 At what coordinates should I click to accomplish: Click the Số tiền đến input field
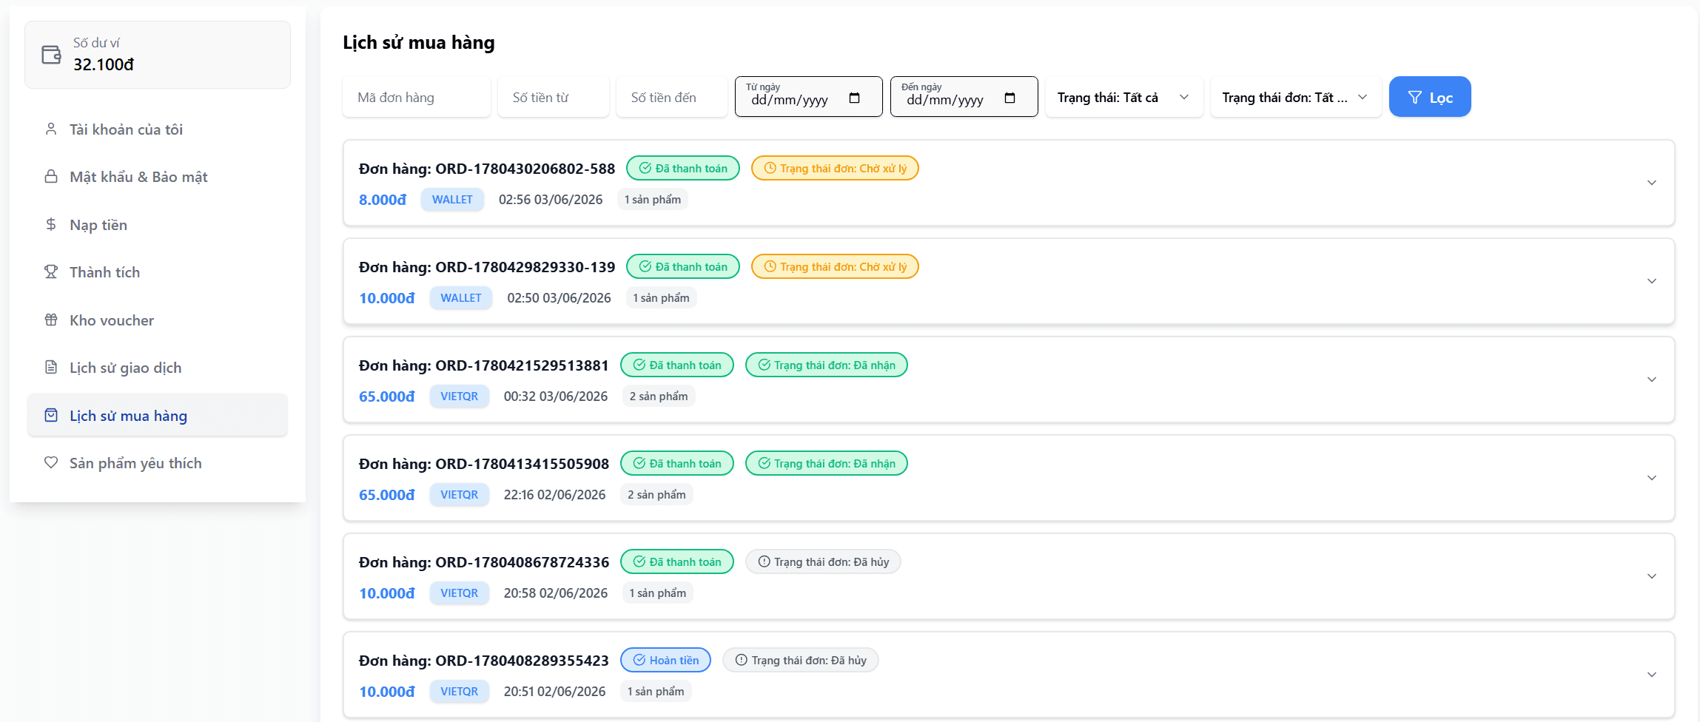[x=672, y=97]
